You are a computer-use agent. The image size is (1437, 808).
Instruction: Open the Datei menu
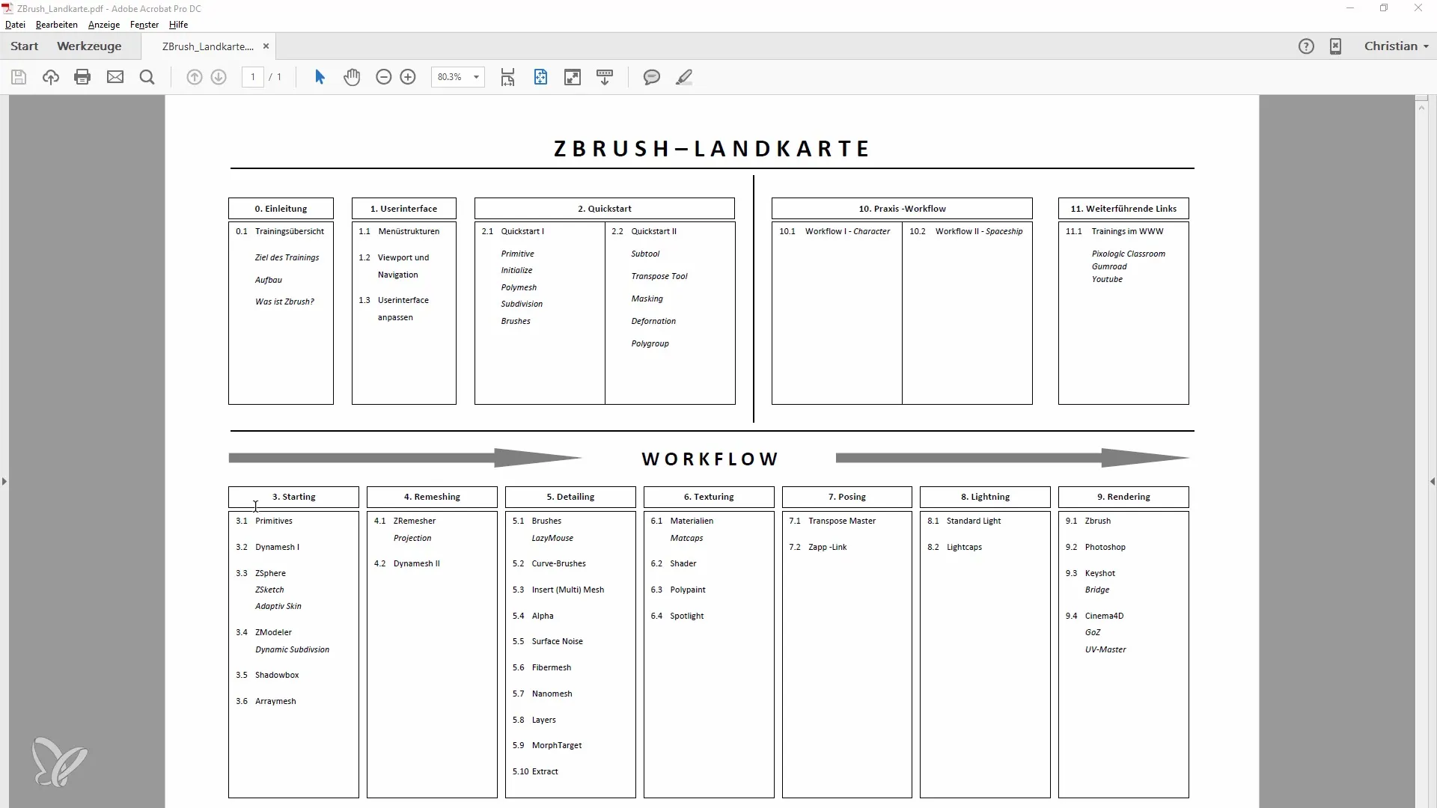click(15, 24)
